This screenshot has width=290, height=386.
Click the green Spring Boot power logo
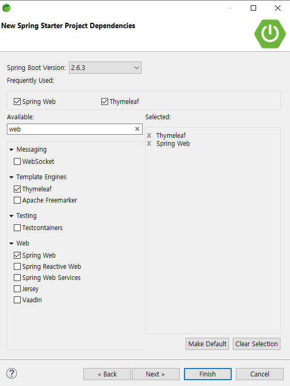(x=270, y=34)
